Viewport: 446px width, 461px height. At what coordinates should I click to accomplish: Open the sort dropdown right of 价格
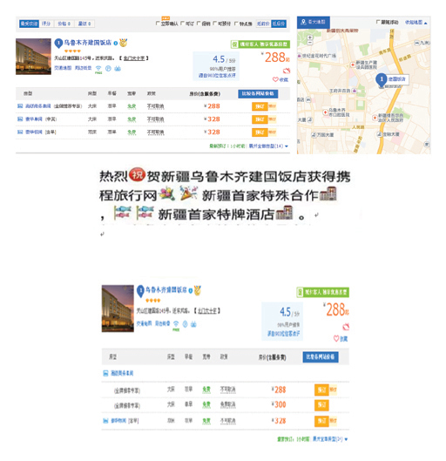tap(84, 24)
